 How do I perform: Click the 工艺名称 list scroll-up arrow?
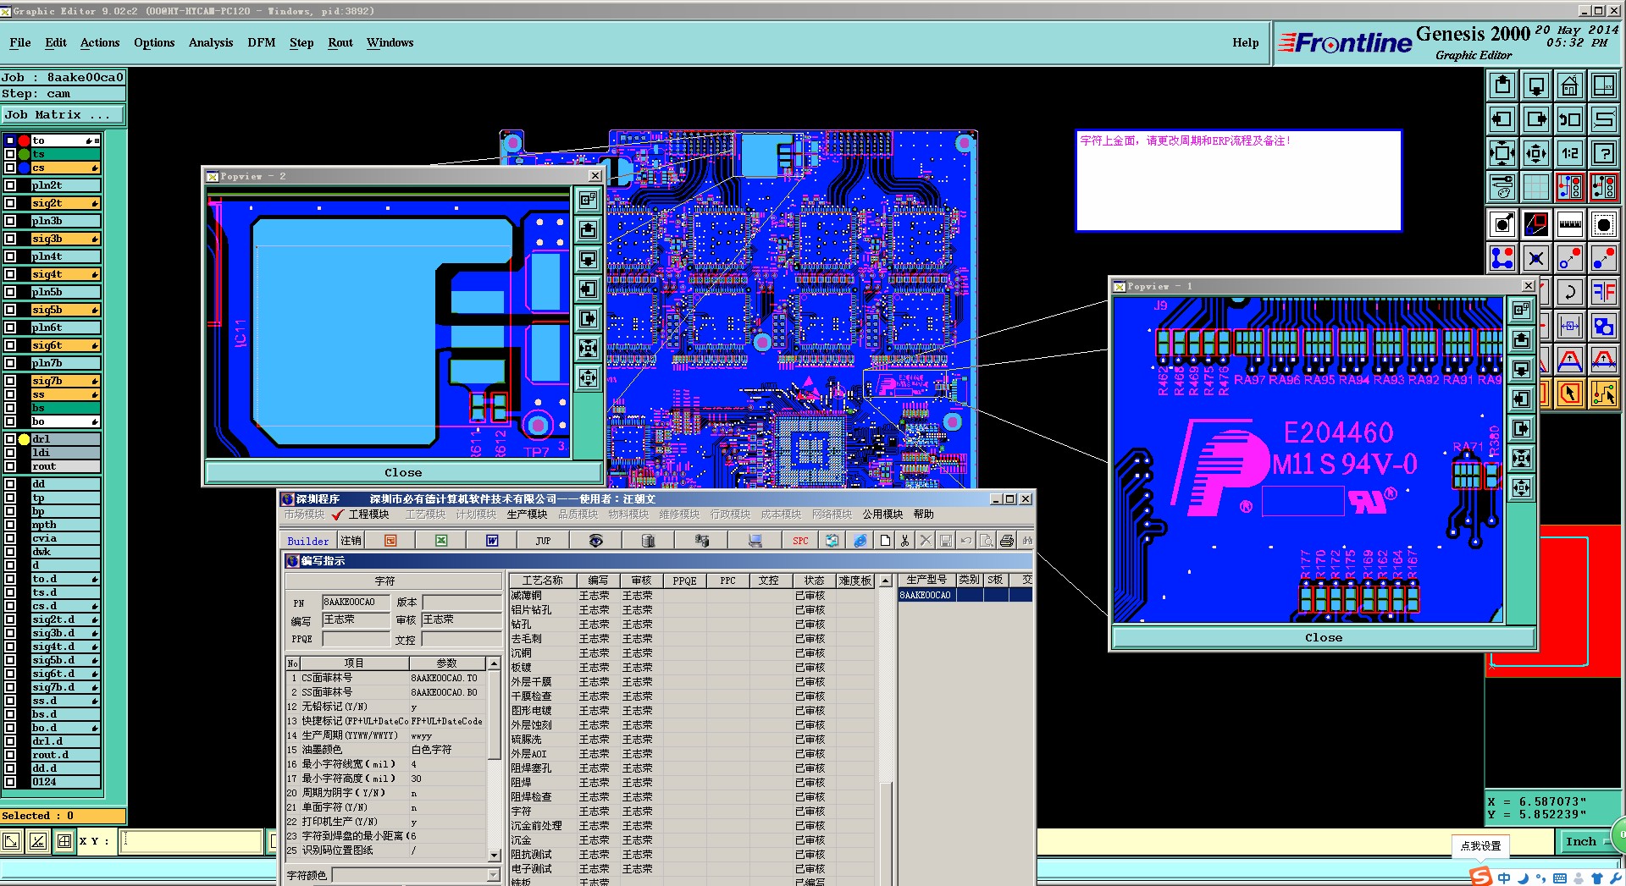pos(886,581)
